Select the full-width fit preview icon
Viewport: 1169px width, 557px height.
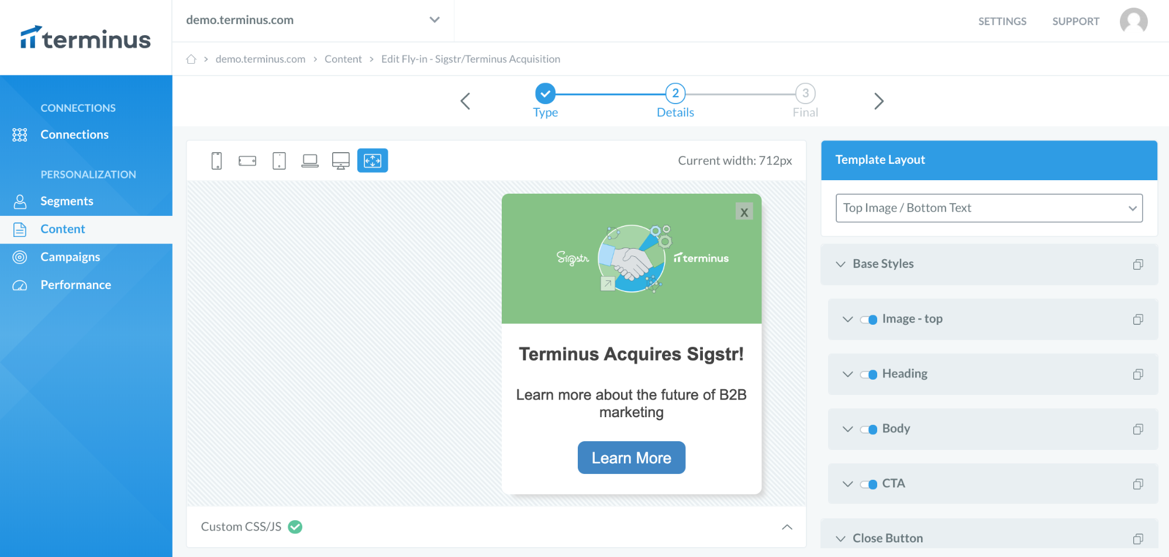[x=373, y=160]
